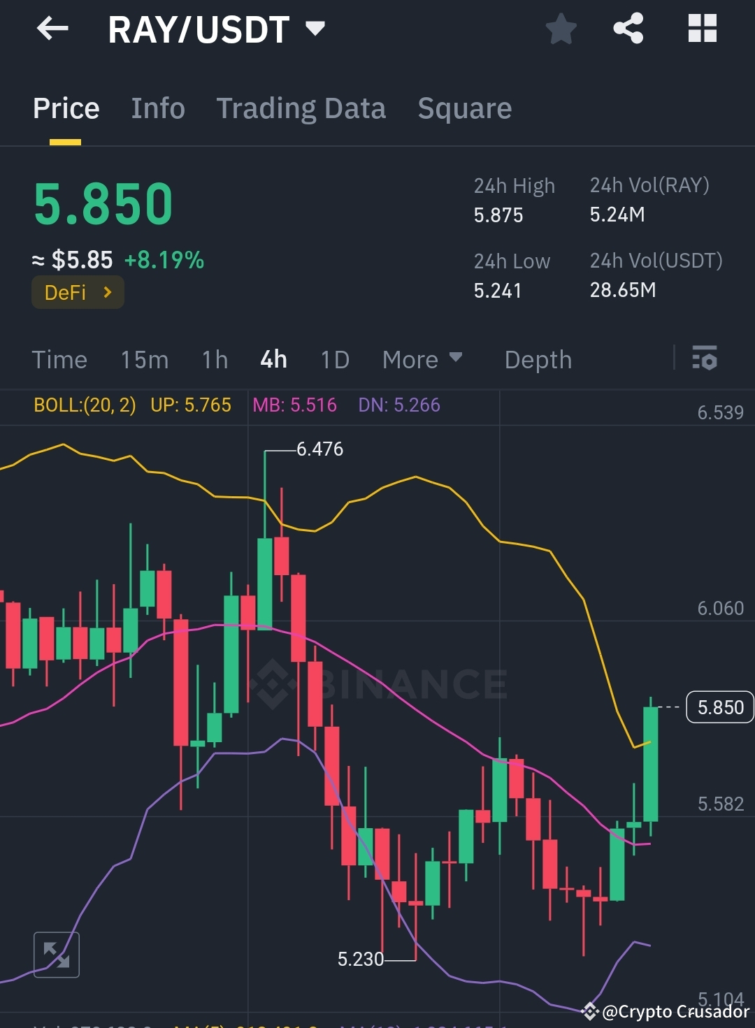The image size is (755, 1028).
Task: Switch to the Trading Data tab
Action: coord(301,108)
